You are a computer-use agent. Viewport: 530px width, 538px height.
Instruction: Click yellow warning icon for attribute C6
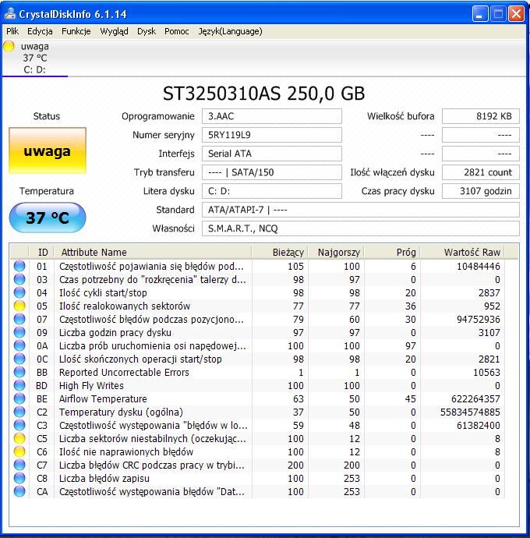pyautogui.click(x=19, y=451)
